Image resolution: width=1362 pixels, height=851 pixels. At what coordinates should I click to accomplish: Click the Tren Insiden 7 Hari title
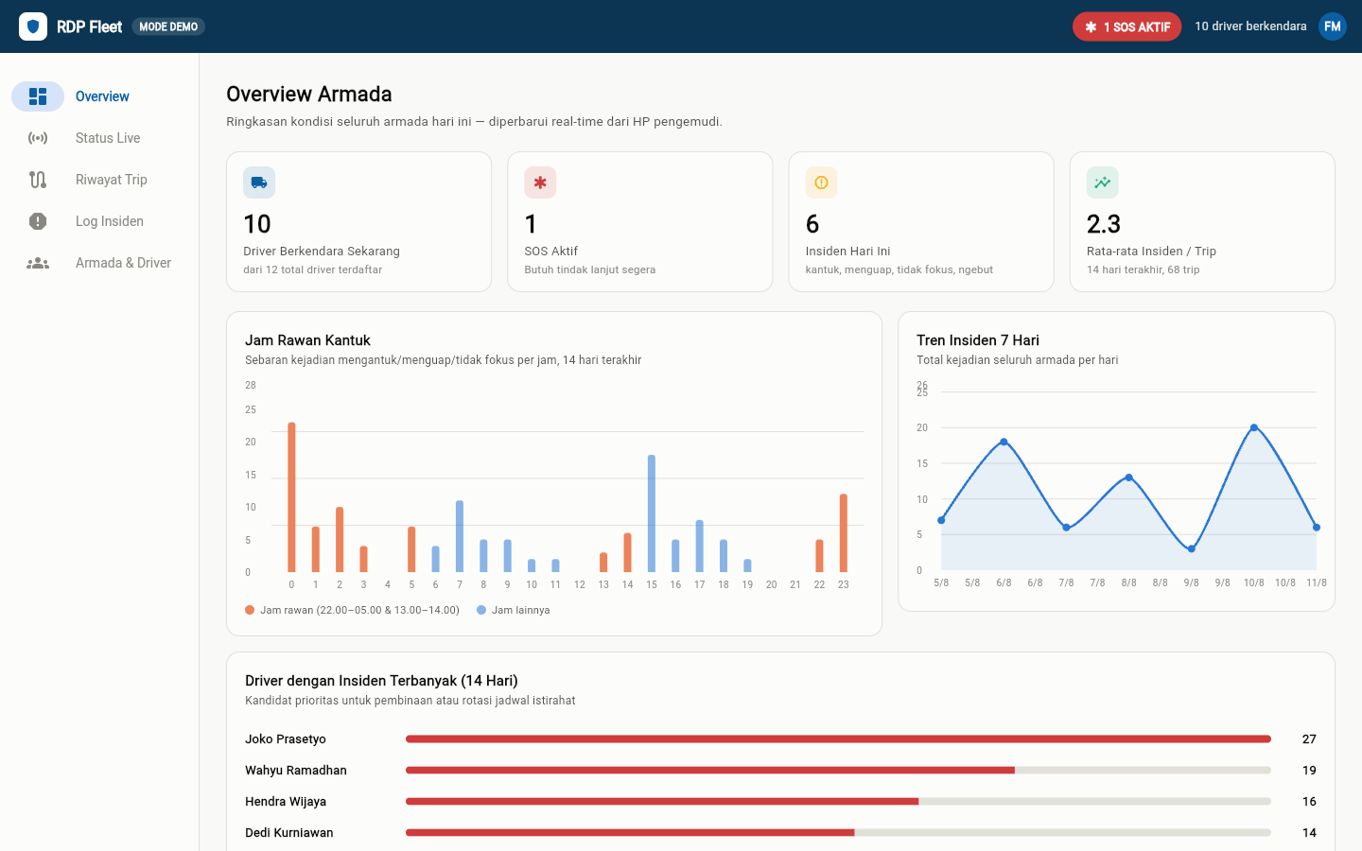coord(978,339)
